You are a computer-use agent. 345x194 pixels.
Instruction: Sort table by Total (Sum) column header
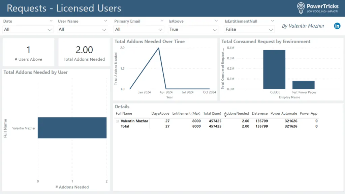212,113
